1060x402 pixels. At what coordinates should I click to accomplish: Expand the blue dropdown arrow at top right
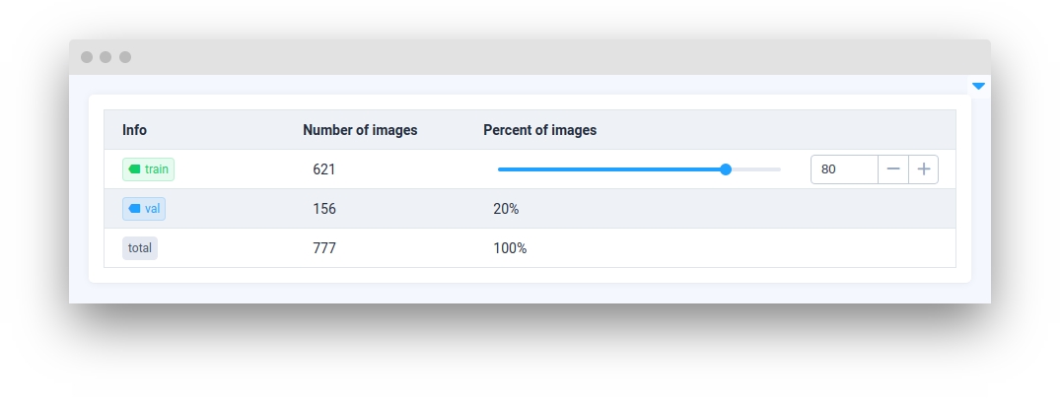click(x=978, y=87)
